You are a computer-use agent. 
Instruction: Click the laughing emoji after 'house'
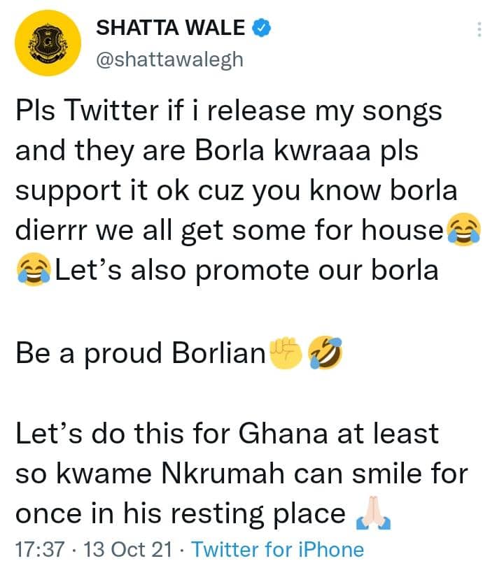click(463, 229)
